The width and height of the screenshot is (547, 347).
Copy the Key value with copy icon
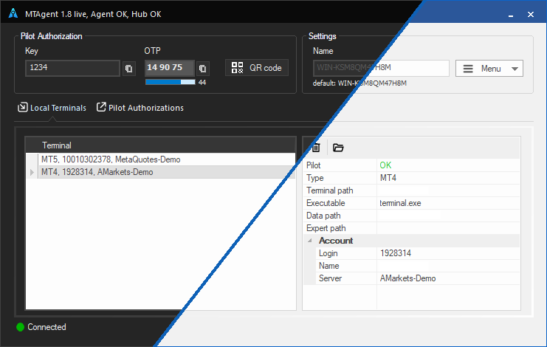(x=128, y=69)
